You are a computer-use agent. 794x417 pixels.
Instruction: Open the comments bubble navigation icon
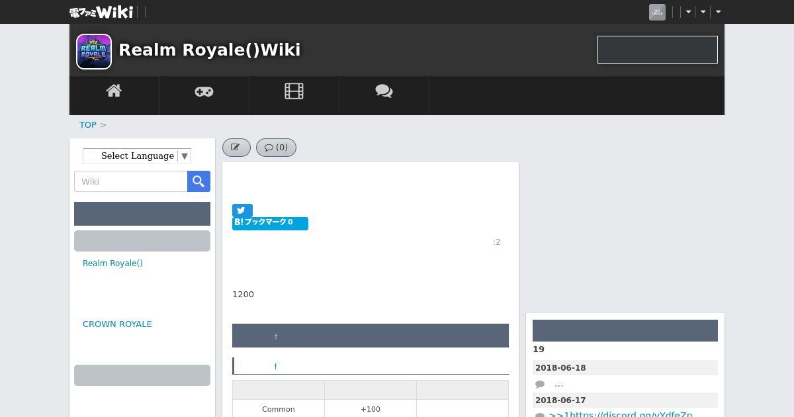coord(384,91)
